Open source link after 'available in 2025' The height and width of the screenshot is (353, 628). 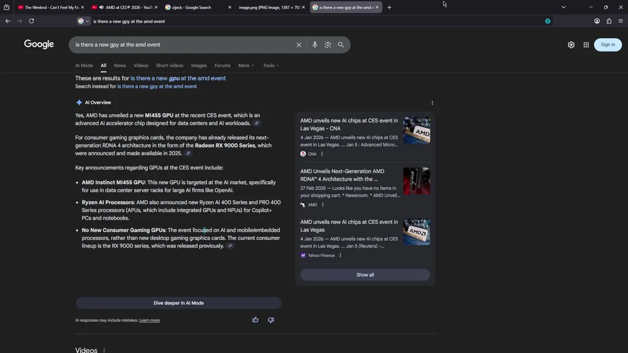188,153
